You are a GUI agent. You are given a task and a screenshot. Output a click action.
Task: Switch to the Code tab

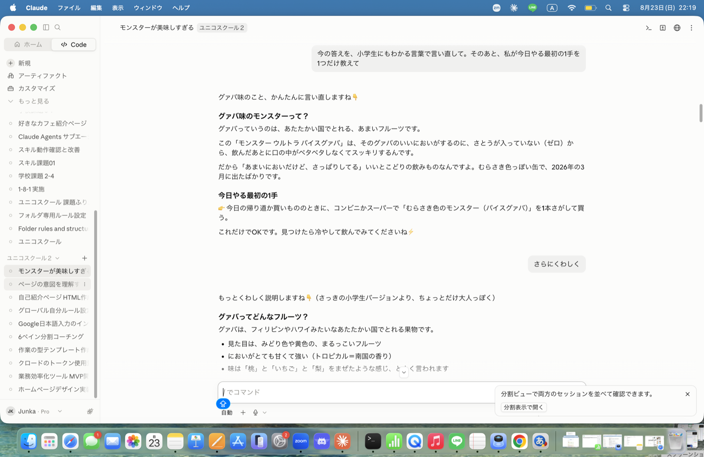point(73,44)
